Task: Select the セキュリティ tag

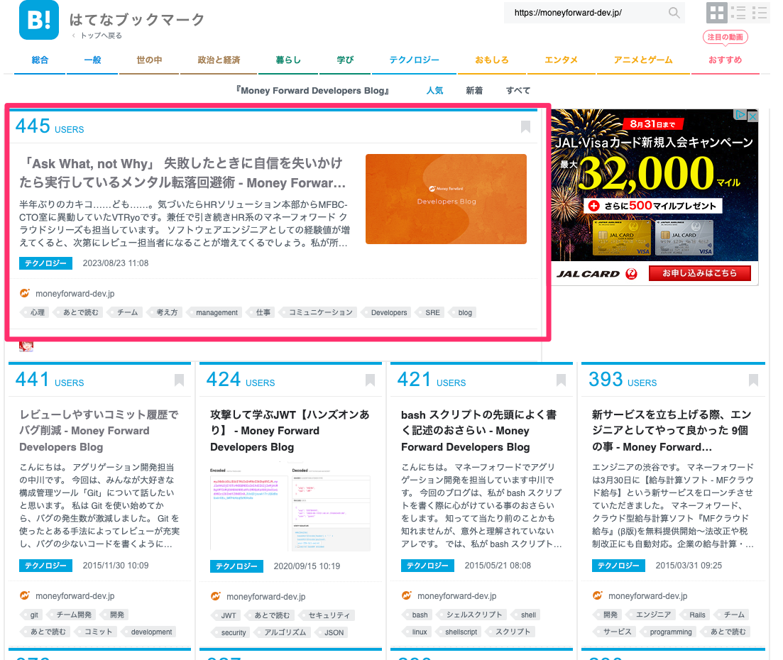Action: 327,615
